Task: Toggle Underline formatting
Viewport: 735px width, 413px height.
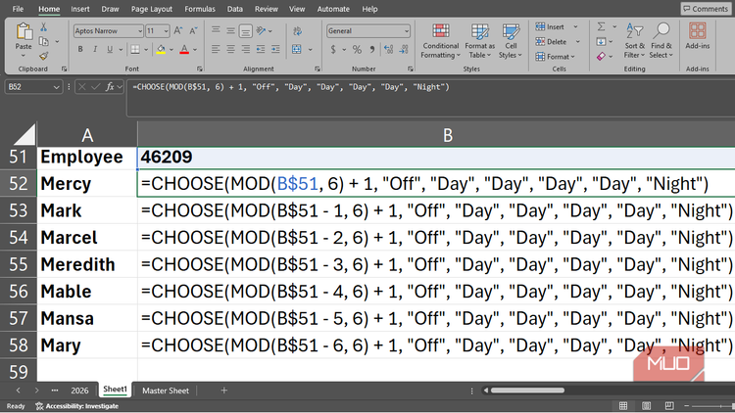Action: (x=110, y=49)
